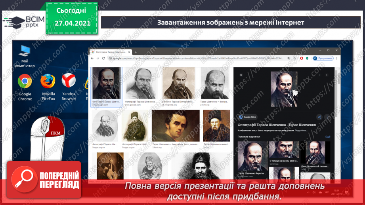Open Мій комп'ютер desktop icon

[25, 57]
